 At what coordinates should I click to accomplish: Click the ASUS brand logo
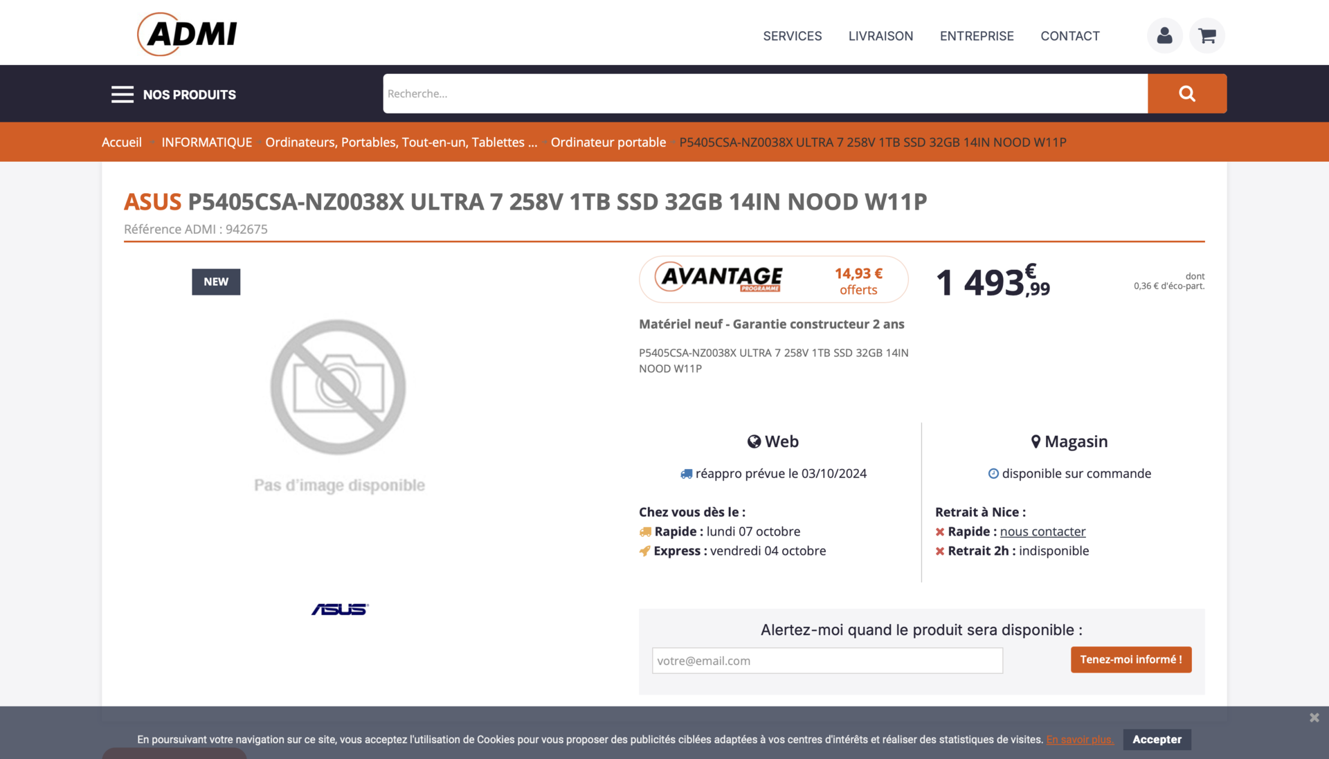pos(339,609)
